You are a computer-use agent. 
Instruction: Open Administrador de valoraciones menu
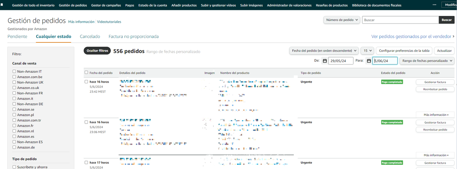tap(289, 5)
